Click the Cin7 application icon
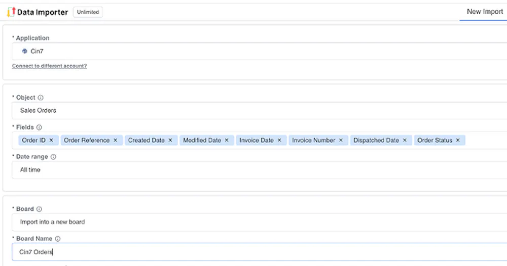The image size is (507, 266). click(x=24, y=51)
